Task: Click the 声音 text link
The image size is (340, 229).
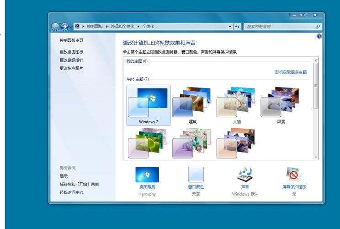Action: pos(245,187)
